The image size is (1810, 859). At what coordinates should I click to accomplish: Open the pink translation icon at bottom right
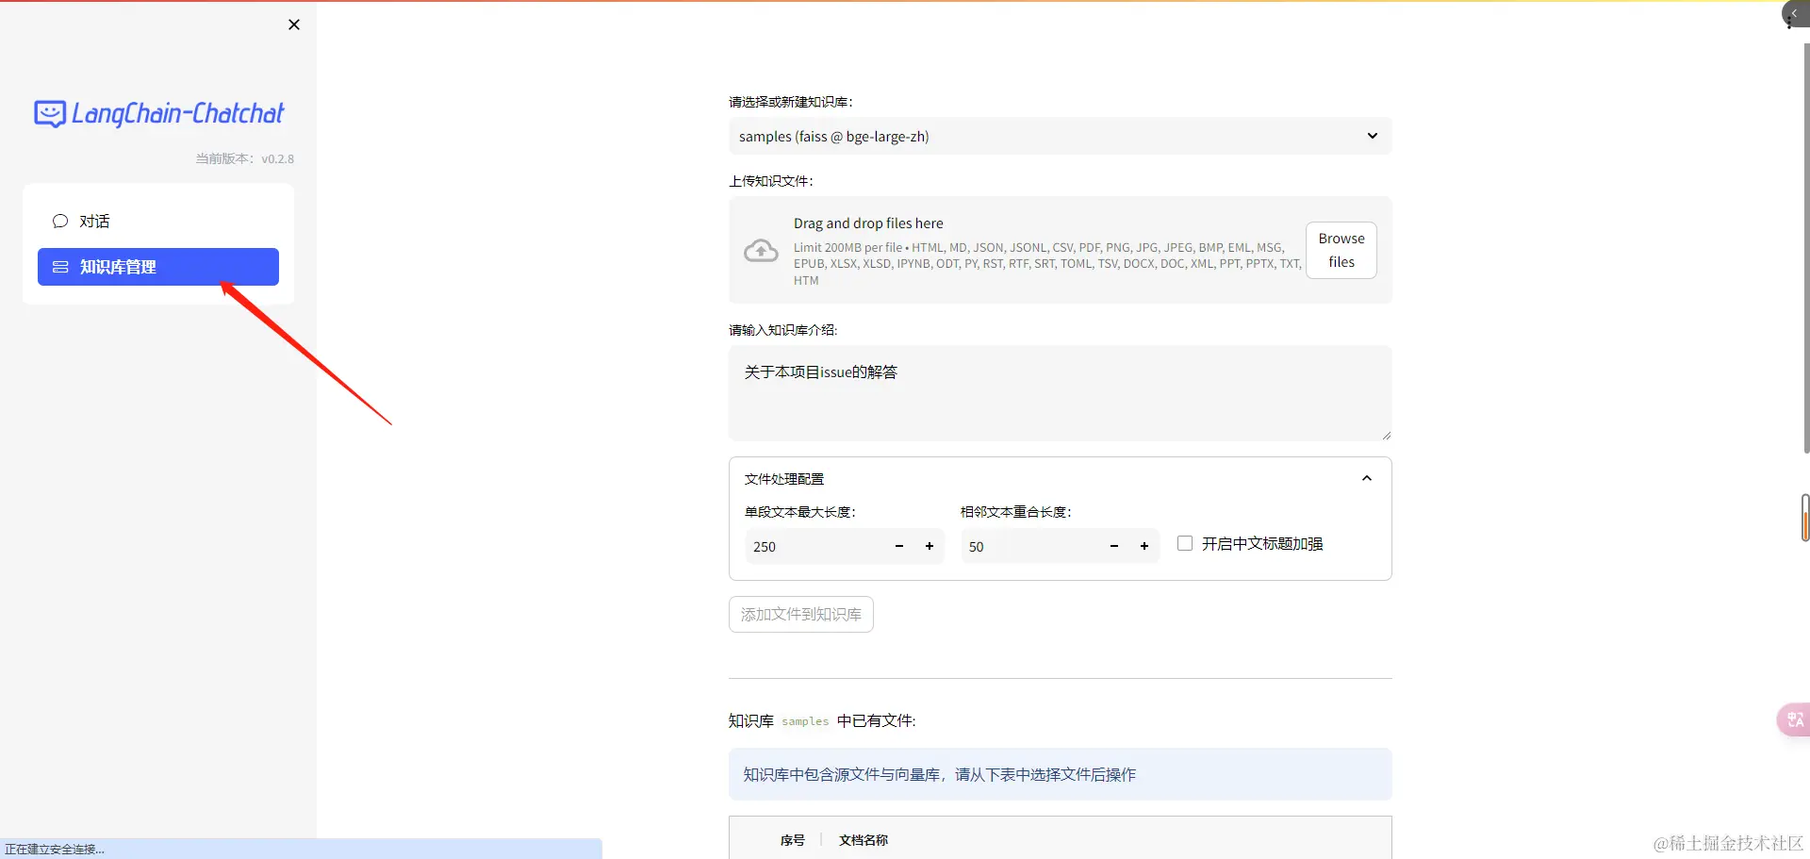pyautogui.click(x=1792, y=719)
